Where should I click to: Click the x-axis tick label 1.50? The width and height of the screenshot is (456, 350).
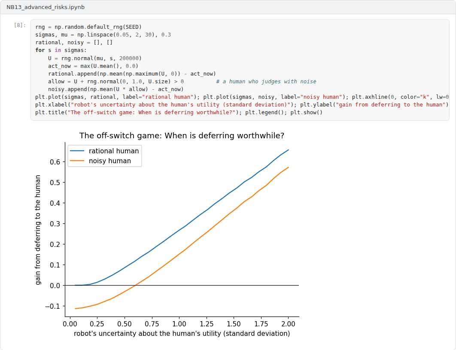point(234,324)
